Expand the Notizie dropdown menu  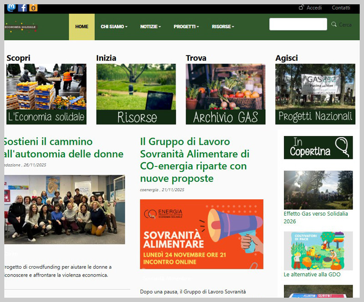point(150,27)
